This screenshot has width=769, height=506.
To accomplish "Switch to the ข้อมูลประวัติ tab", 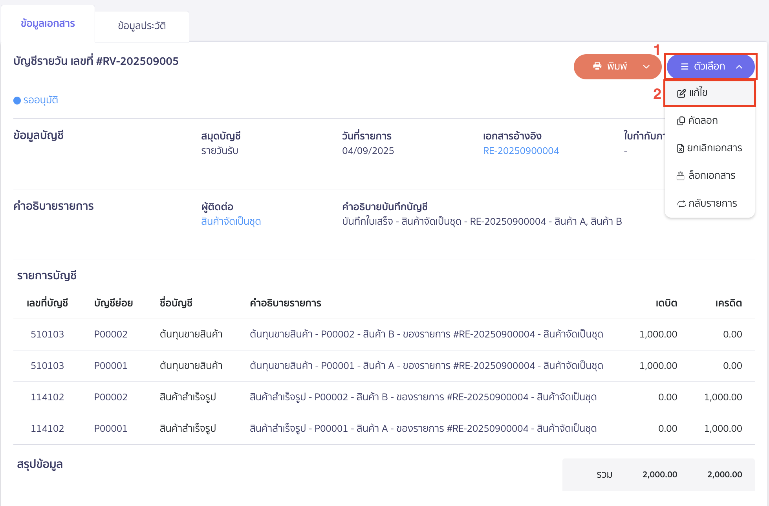I will click(142, 26).
